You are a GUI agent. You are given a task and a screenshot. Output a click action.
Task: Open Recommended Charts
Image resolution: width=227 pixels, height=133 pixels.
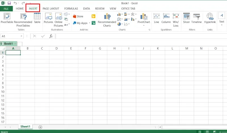(107, 20)
